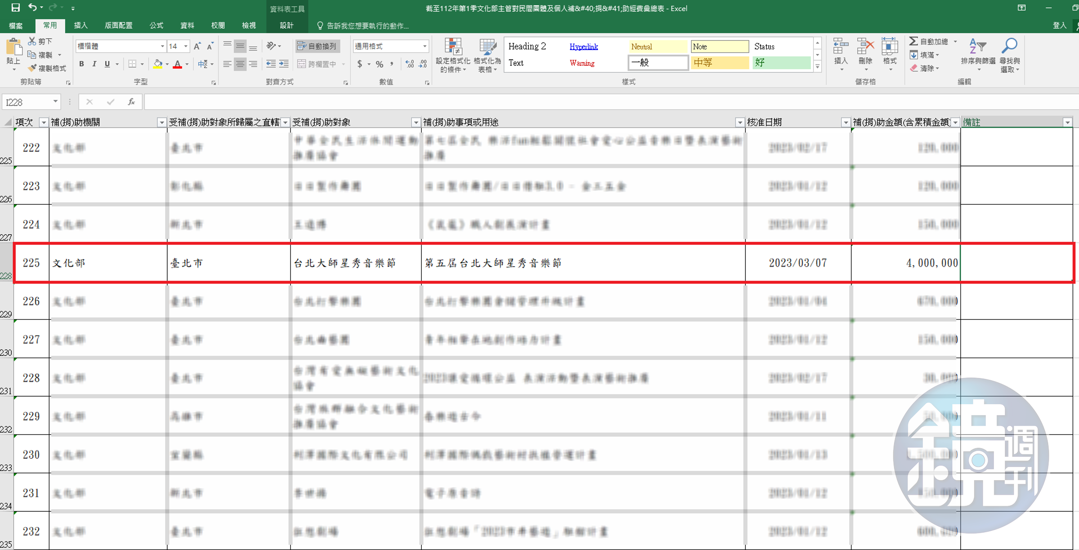Click the AutoSum (自動加總) sigma icon
This screenshot has width=1079, height=550.
pyautogui.click(x=913, y=41)
